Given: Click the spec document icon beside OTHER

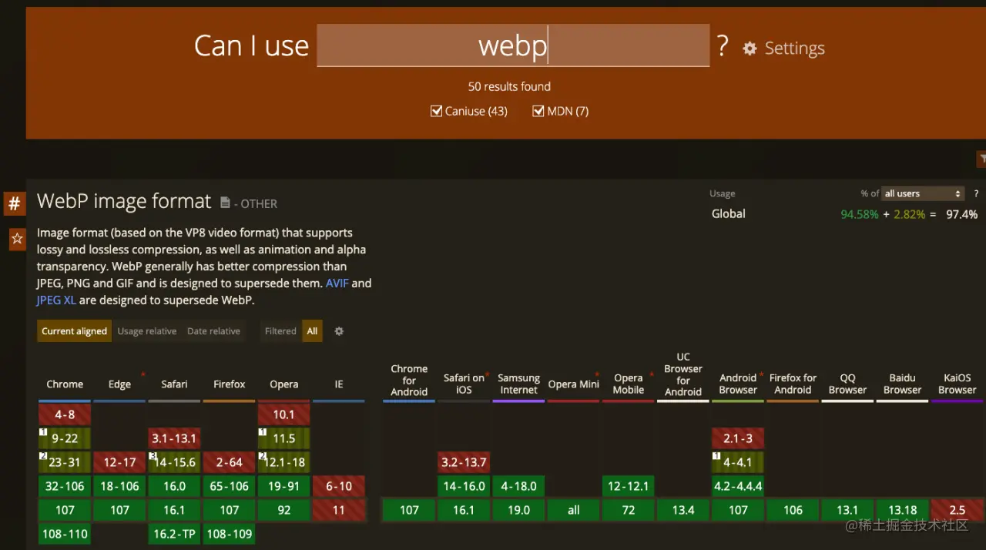Looking at the screenshot, I should 225,203.
